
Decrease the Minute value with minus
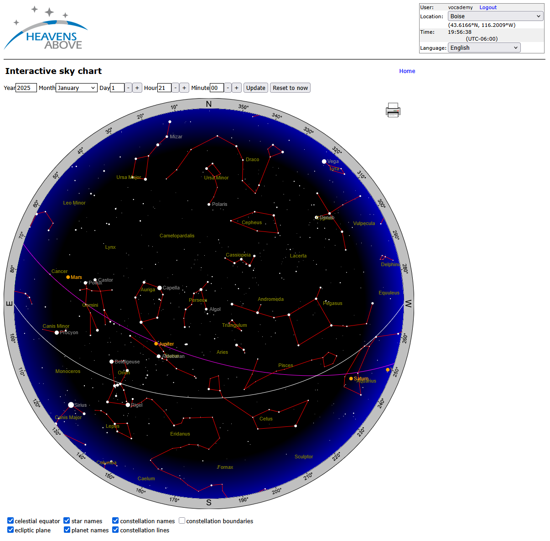tap(228, 88)
